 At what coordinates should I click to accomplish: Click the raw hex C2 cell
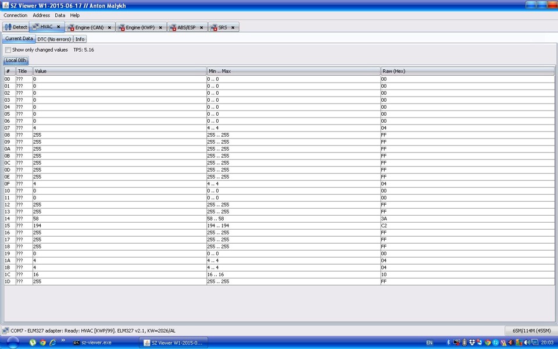click(467, 226)
